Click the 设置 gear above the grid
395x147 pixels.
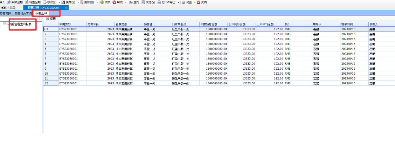point(51,19)
